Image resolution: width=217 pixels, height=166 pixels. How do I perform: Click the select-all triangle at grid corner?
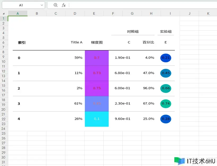[4, 13]
